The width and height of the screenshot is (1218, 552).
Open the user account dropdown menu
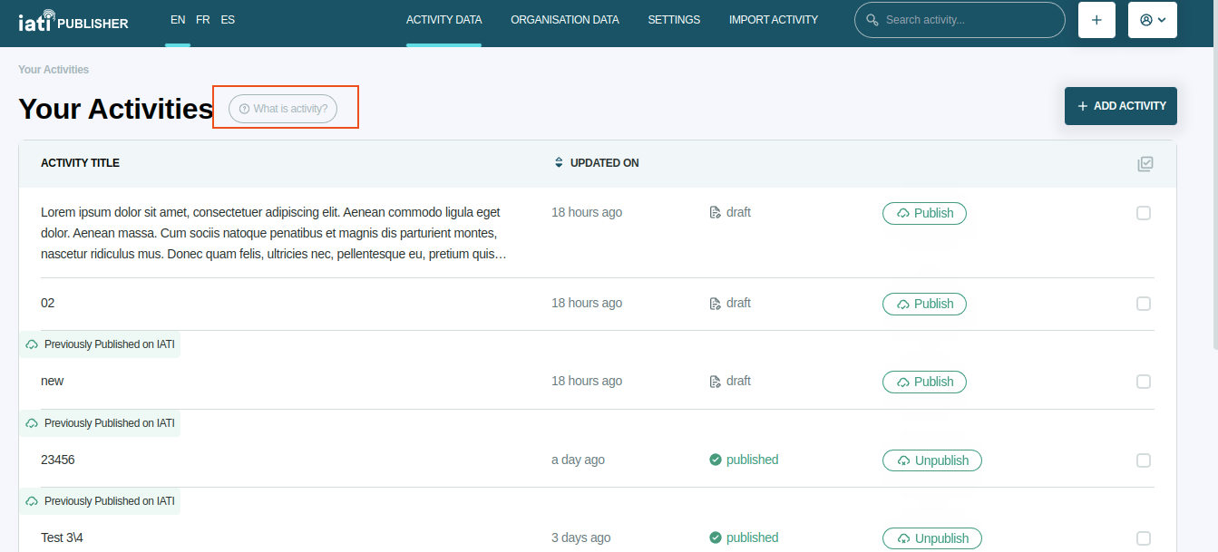click(x=1153, y=20)
